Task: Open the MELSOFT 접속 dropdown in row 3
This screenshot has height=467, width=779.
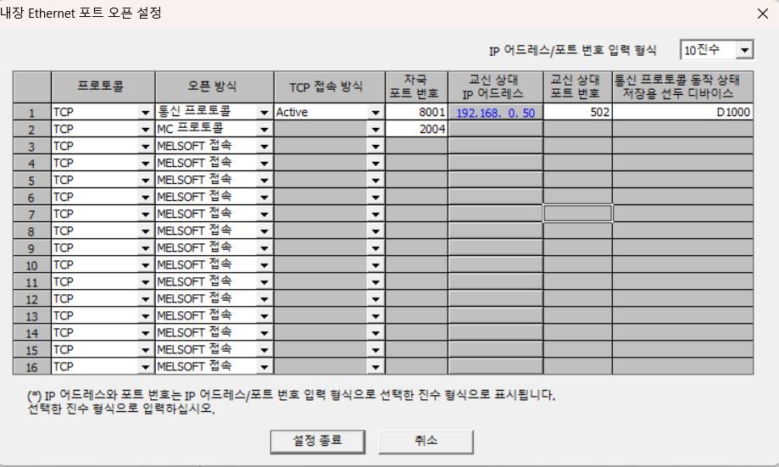Action: (264, 147)
